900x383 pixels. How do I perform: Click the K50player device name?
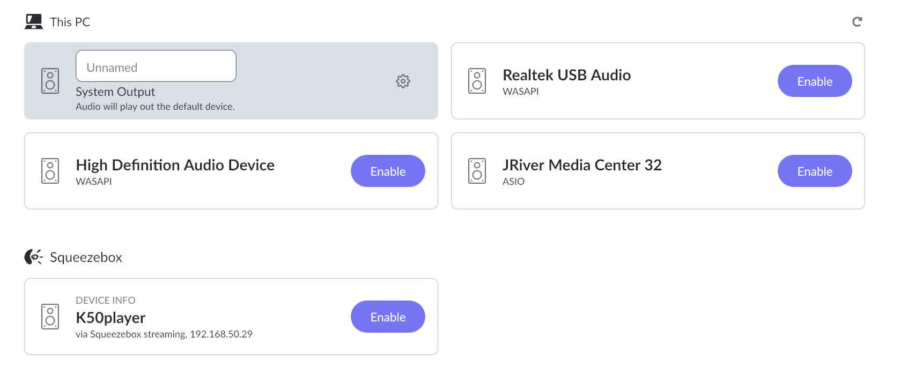pyautogui.click(x=110, y=318)
